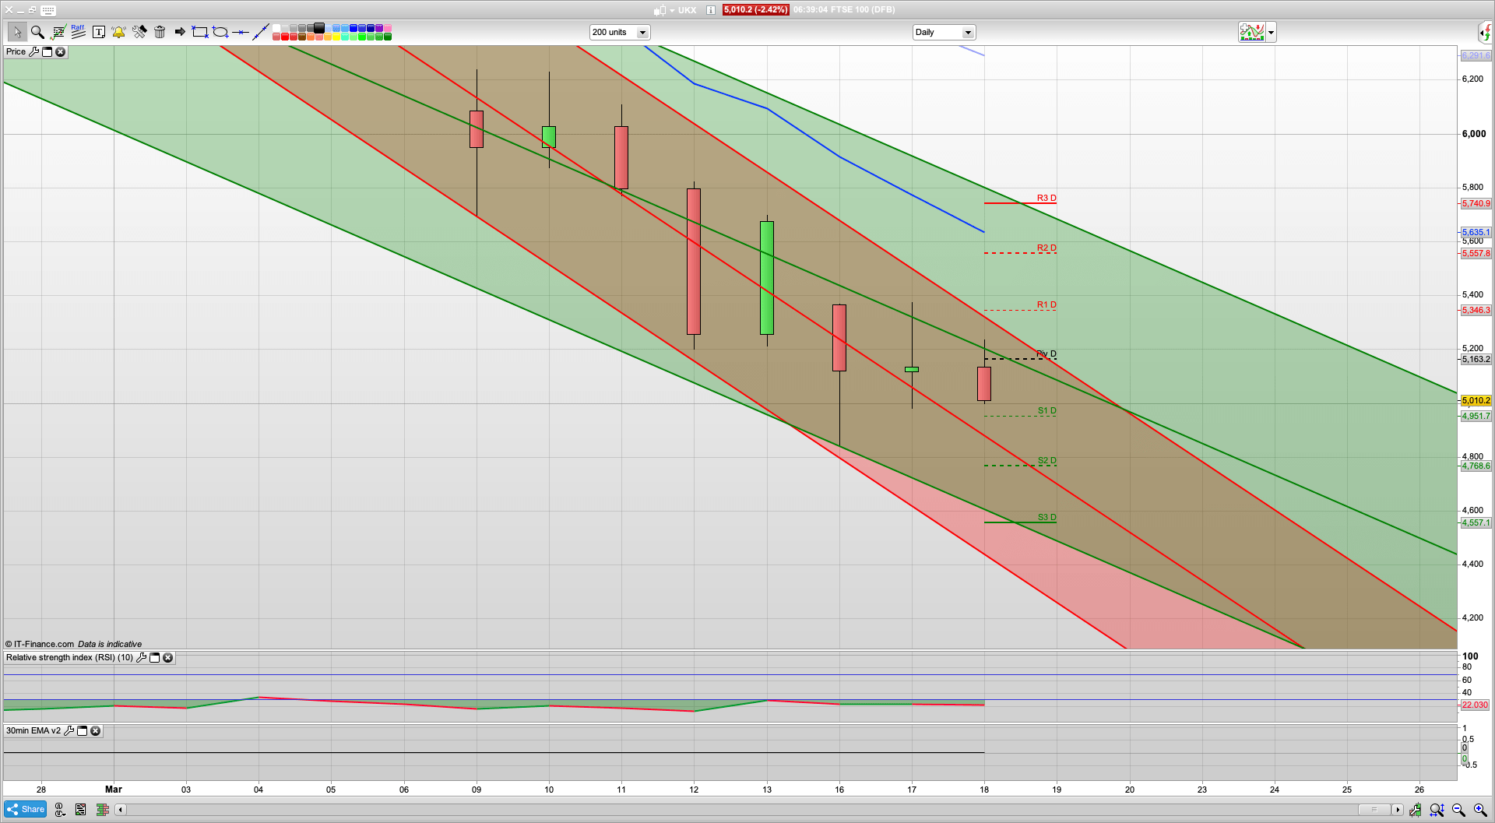Open Price panel wrench settings
This screenshot has width=1495, height=823.
[33, 52]
